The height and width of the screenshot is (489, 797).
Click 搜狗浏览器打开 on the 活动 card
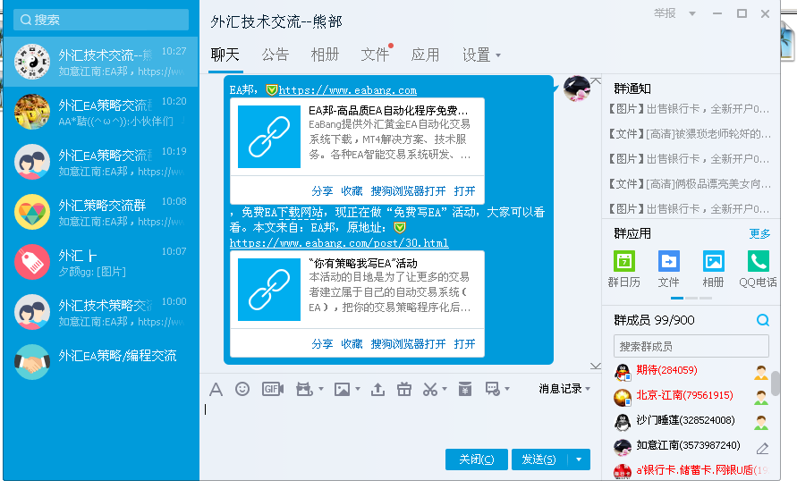[408, 344]
